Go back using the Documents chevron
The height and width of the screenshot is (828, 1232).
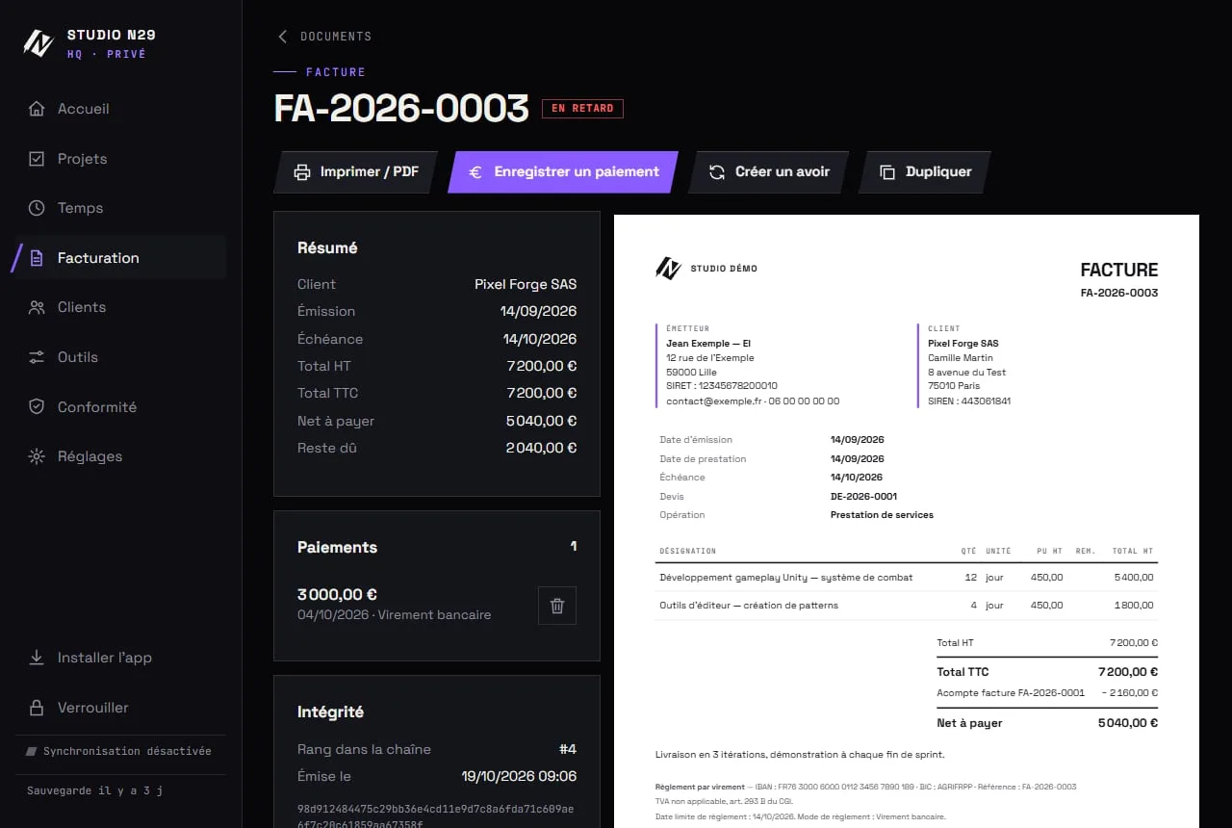(x=282, y=37)
